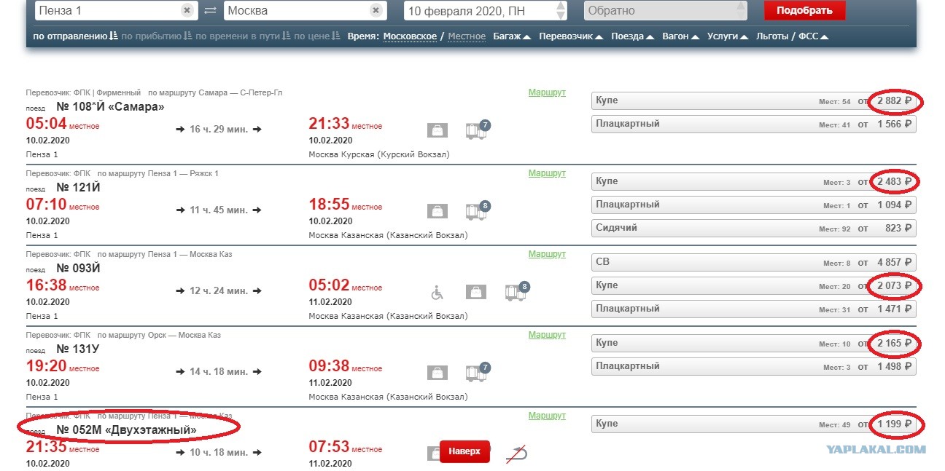Viewport: 945px width, 471px height.
Task: Click baggage icon for train 121Й
Action: click(x=437, y=211)
